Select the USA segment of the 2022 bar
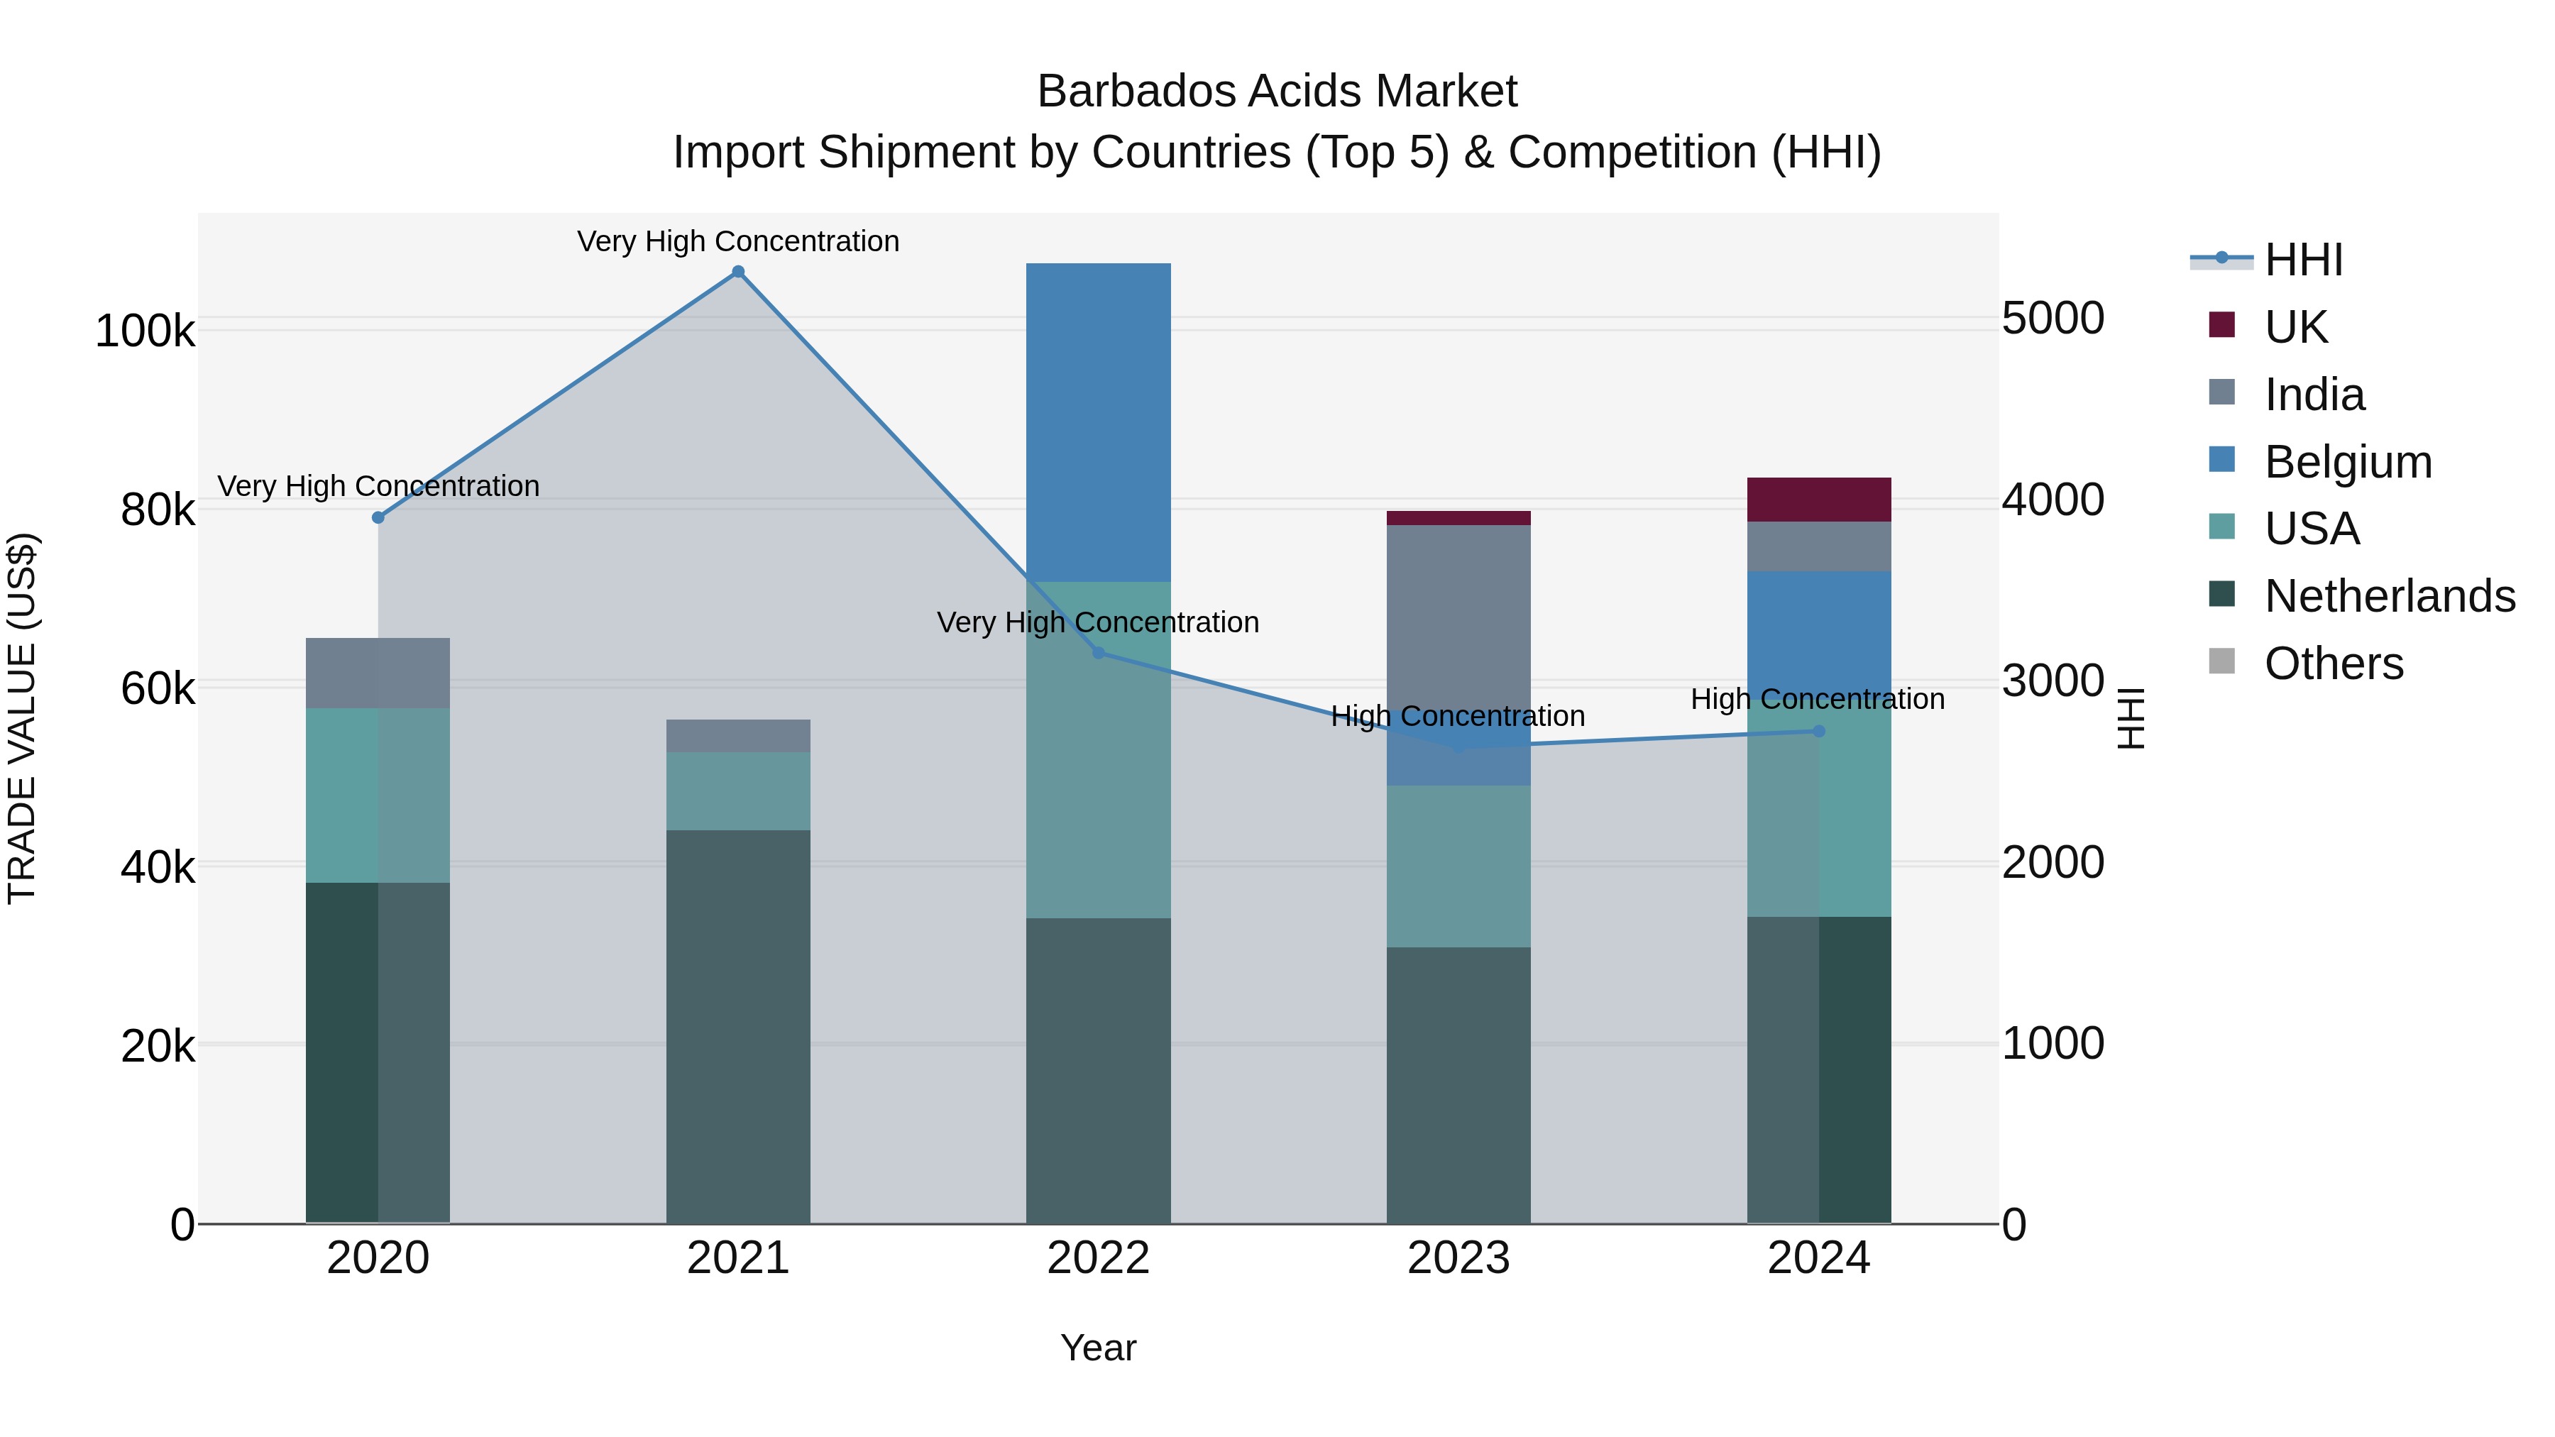 pos(1098,750)
